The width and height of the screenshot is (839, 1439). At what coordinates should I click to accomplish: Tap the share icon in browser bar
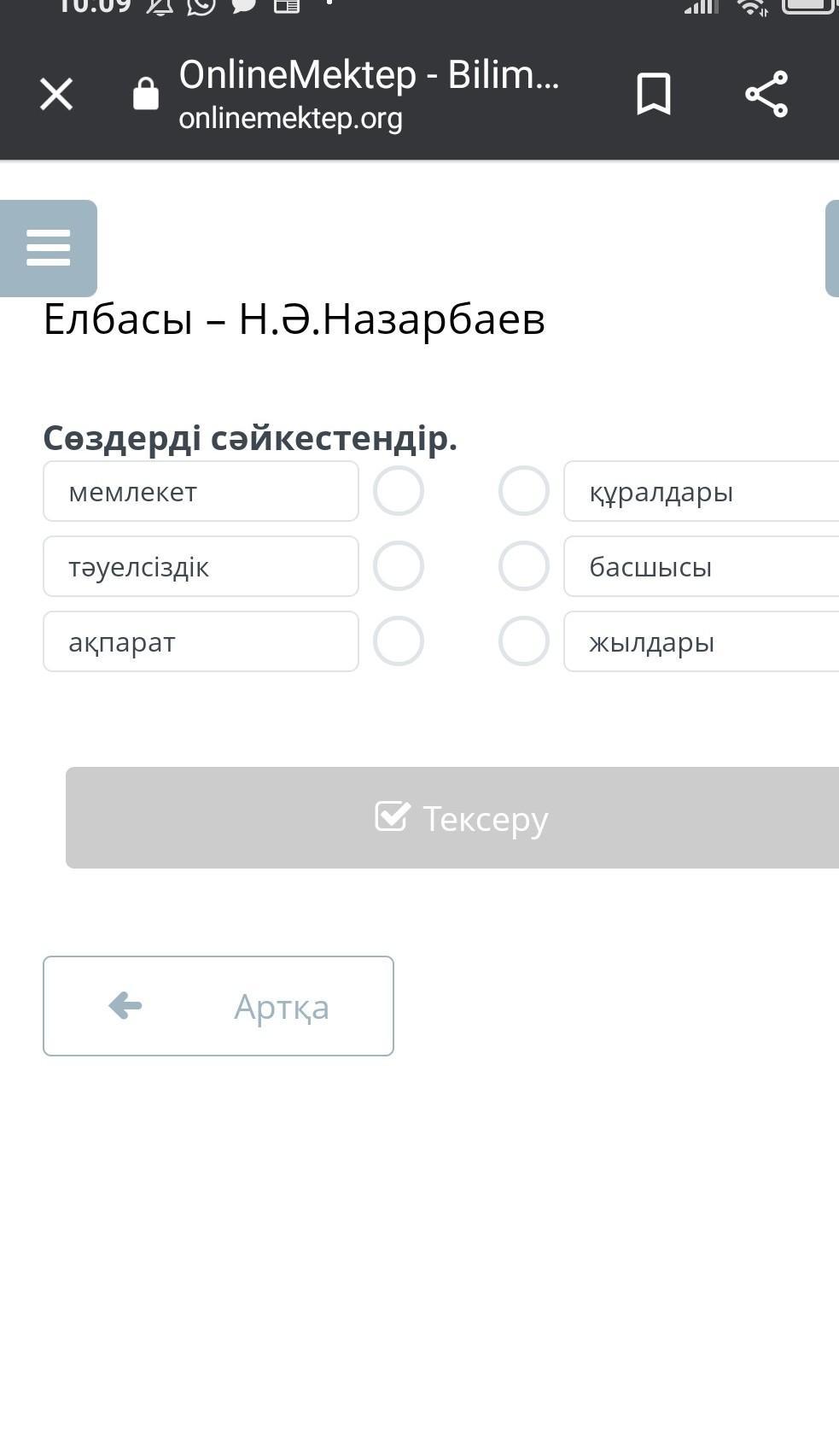coord(766,94)
